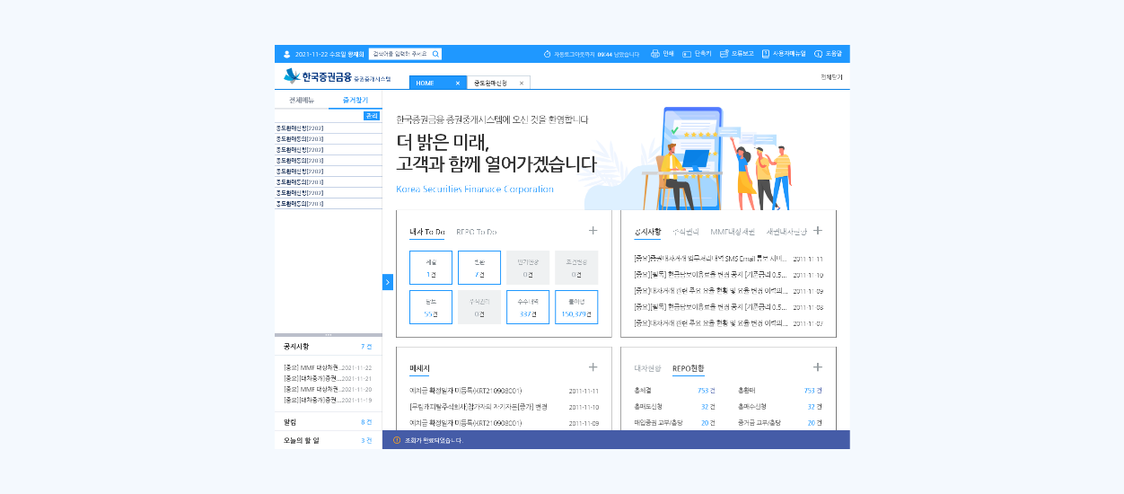Click the 3 건 count beside 오늘의 할 일
Screen dimensions: 1124x494
pyautogui.click(x=366, y=440)
